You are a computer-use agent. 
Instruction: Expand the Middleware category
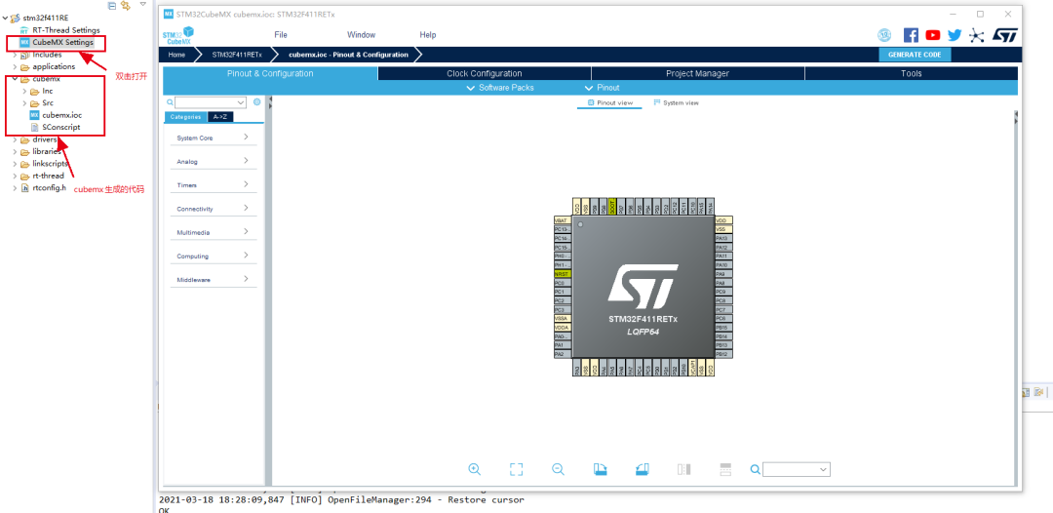[213, 279]
